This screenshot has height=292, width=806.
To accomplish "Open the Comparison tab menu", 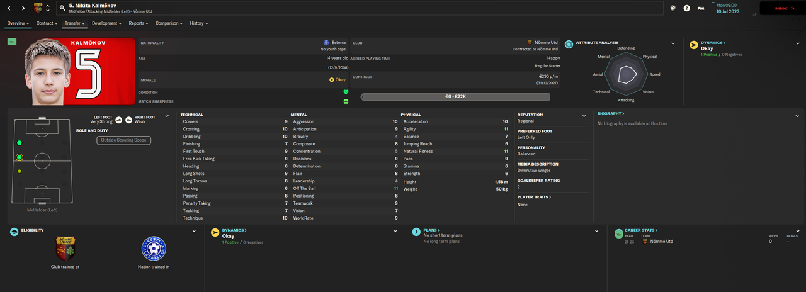I will pyautogui.click(x=169, y=23).
